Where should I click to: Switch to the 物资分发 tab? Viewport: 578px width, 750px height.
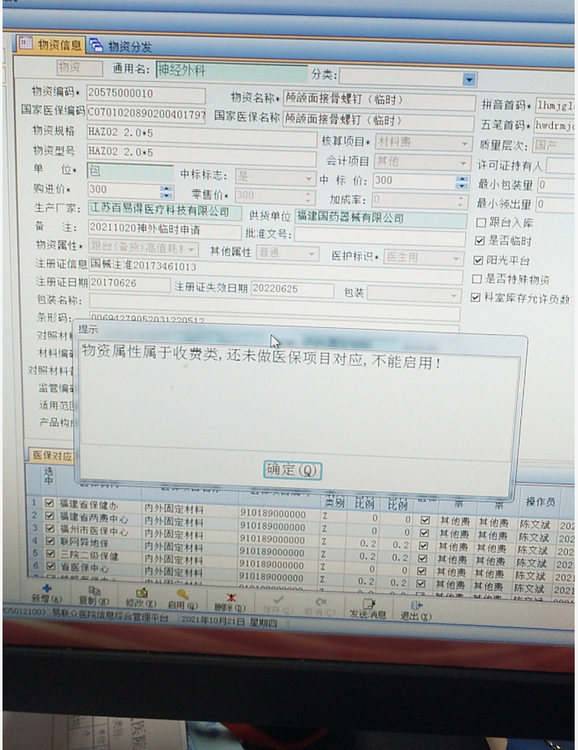120,46
